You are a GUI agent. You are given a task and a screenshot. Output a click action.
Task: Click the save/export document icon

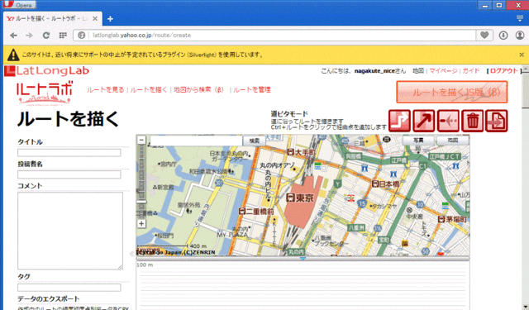pyautogui.click(x=497, y=121)
